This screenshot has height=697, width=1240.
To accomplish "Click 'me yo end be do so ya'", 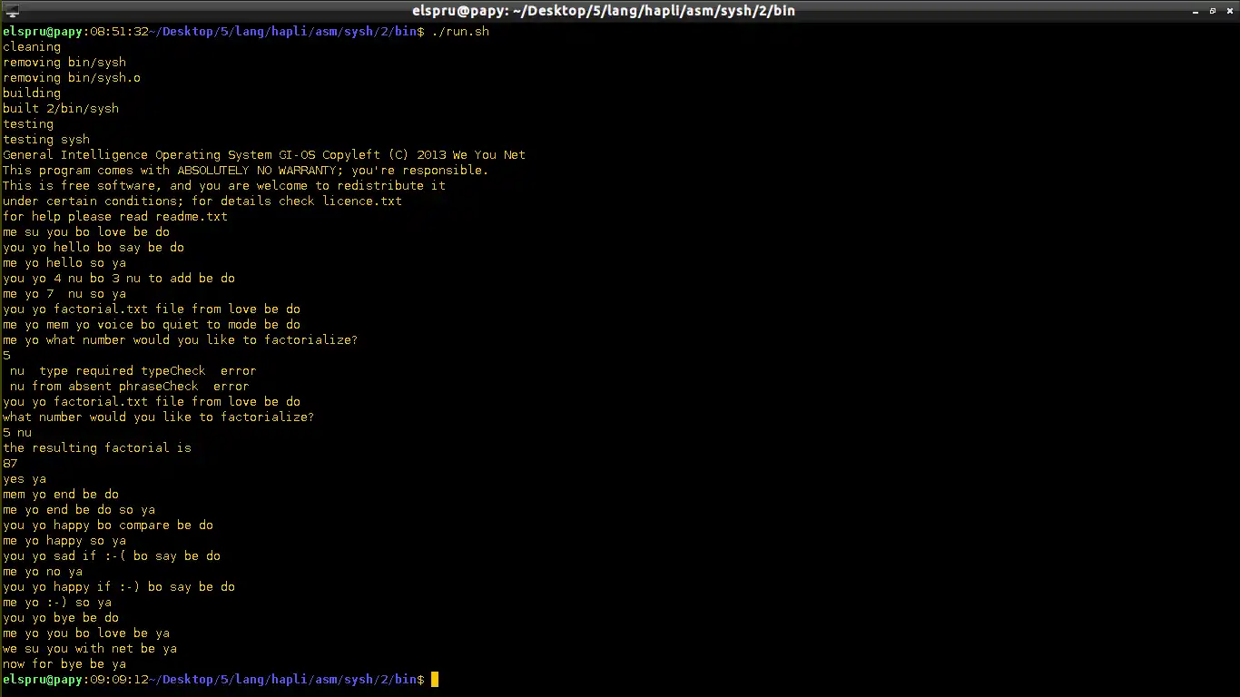I will pos(79,510).
